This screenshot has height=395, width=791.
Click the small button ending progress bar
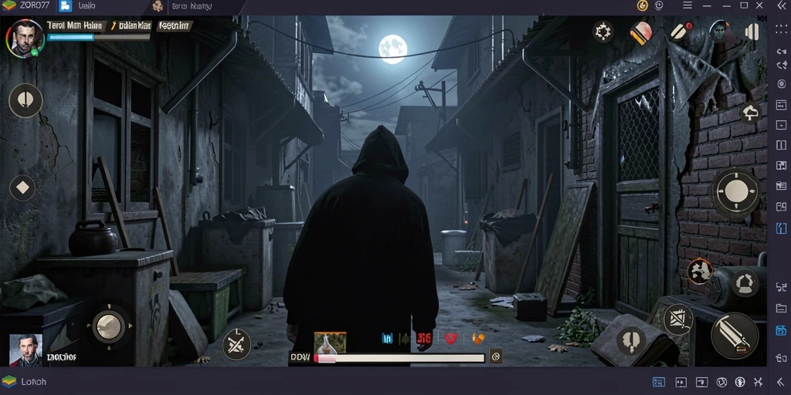point(495,356)
